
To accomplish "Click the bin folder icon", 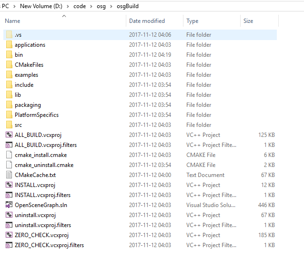I will (x=9, y=55).
